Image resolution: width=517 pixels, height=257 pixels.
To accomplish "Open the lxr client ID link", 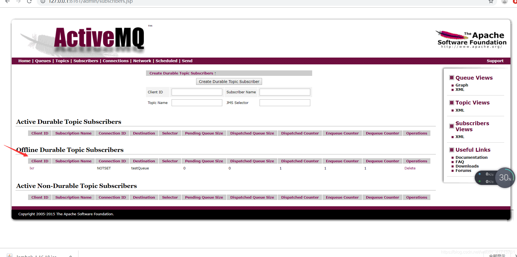I will 32,168.
